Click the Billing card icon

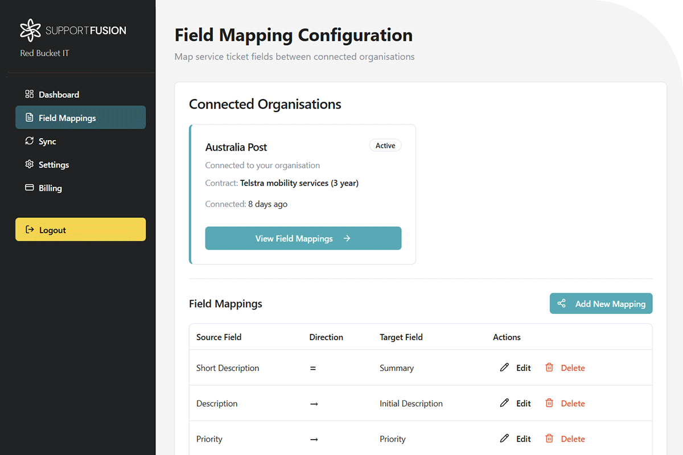click(x=30, y=188)
